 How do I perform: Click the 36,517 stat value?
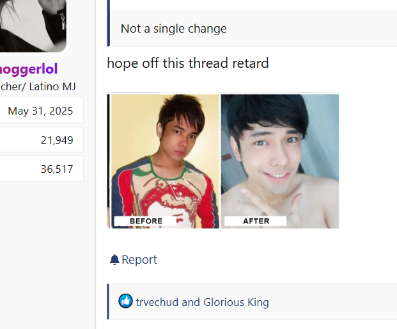(x=57, y=169)
